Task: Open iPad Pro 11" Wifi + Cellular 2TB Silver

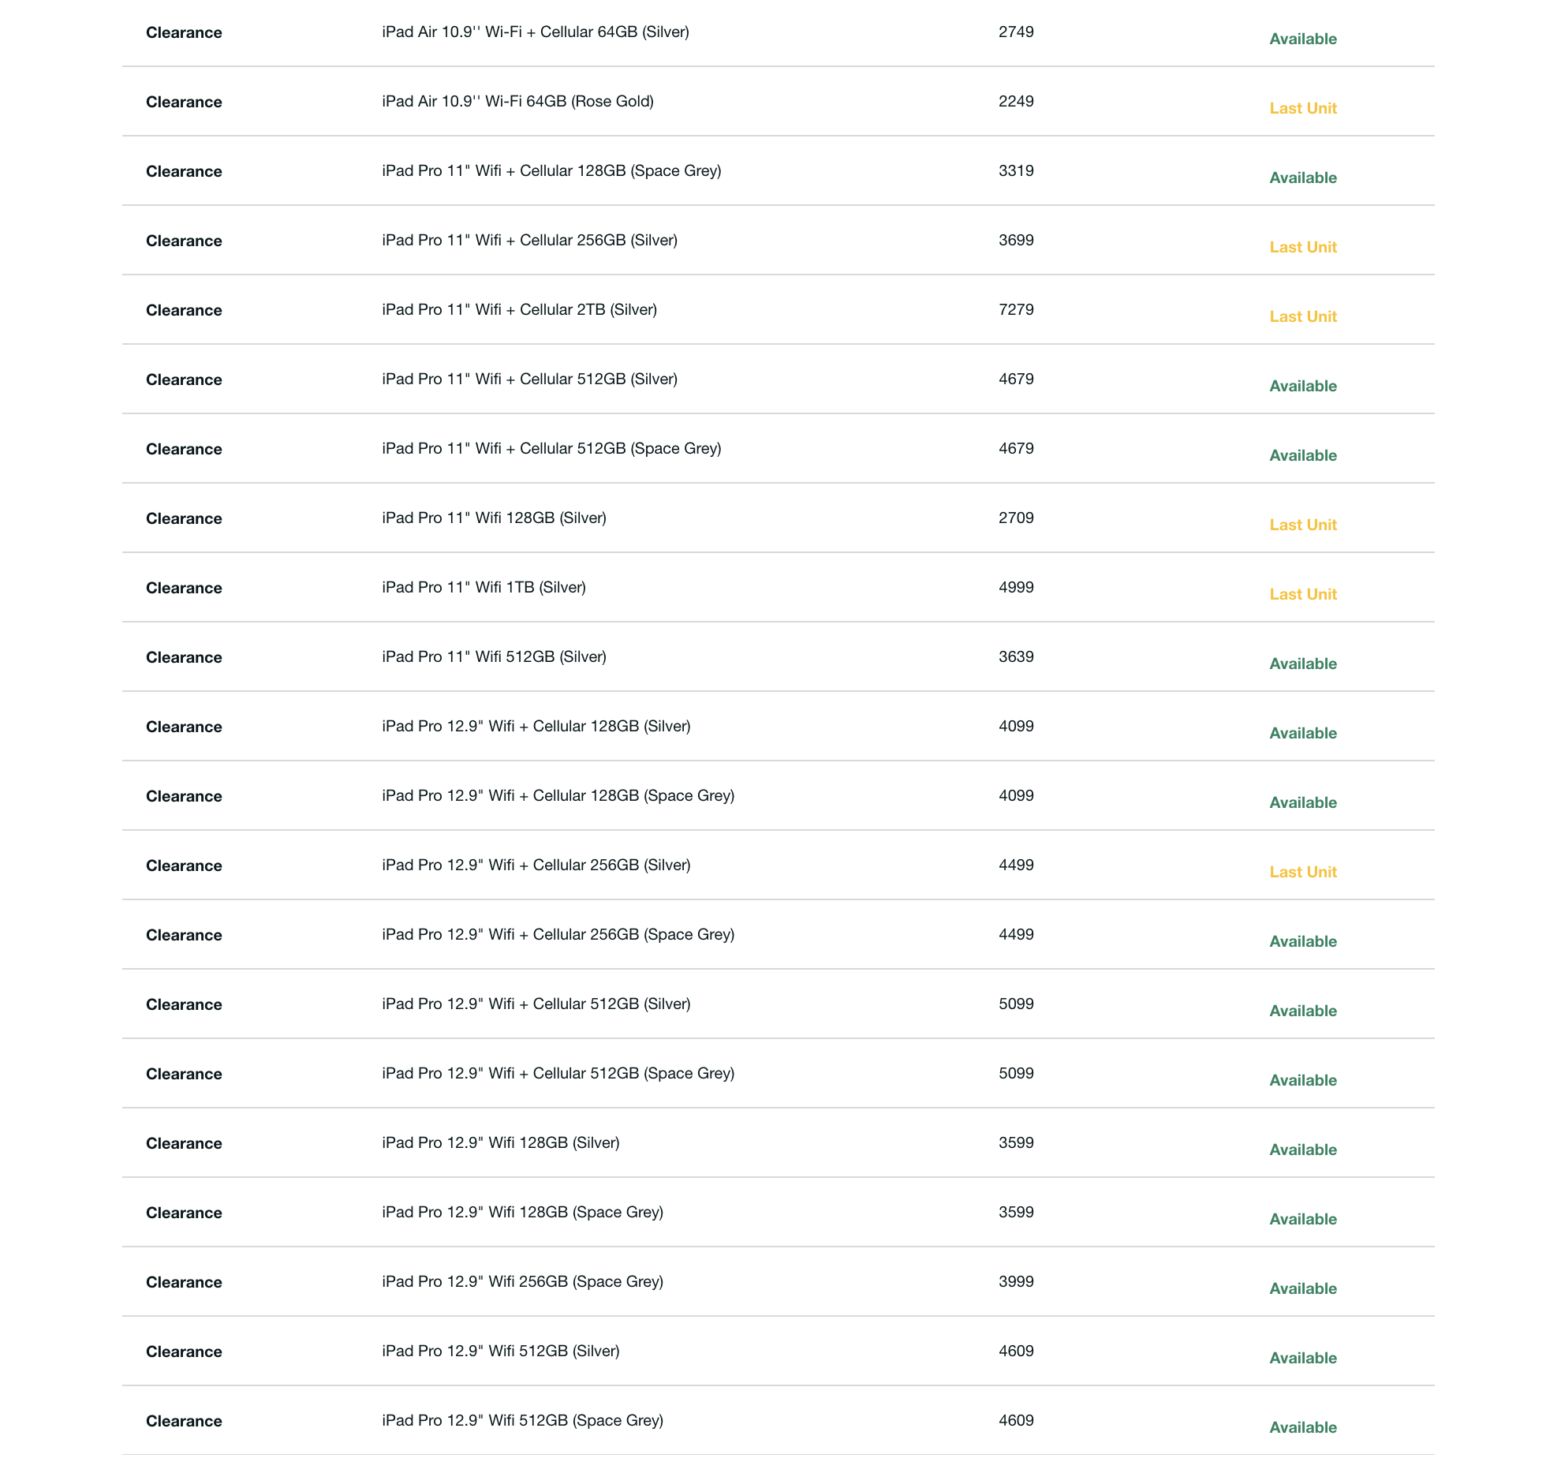Action: pyautogui.click(x=519, y=310)
